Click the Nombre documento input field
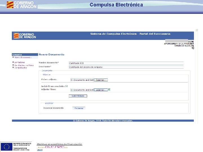Viewport: 203px width, 152px height. (x=126, y=63)
